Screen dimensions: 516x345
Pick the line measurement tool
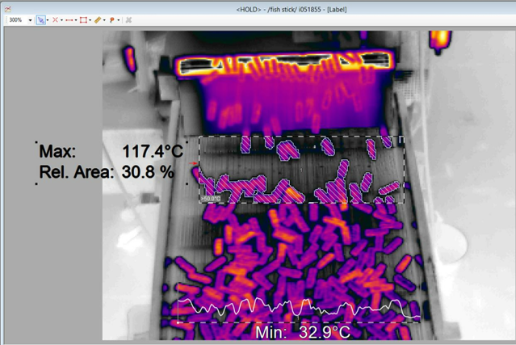pyautogui.click(x=69, y=19)
